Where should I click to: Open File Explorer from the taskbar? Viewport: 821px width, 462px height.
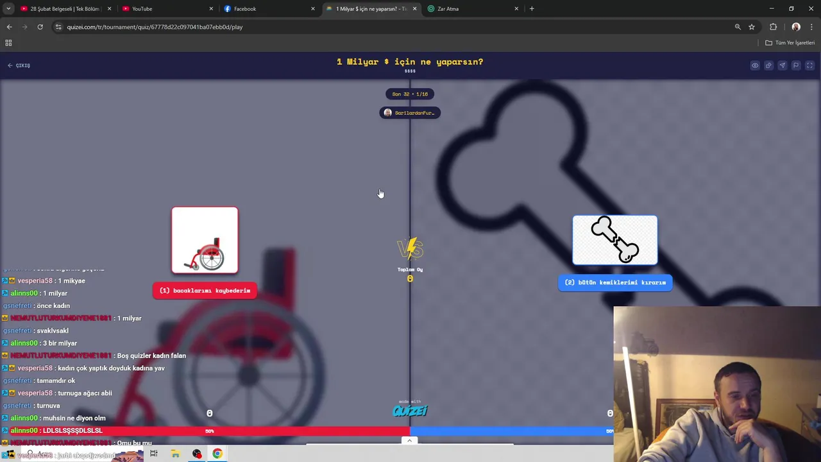click(175, 454)
